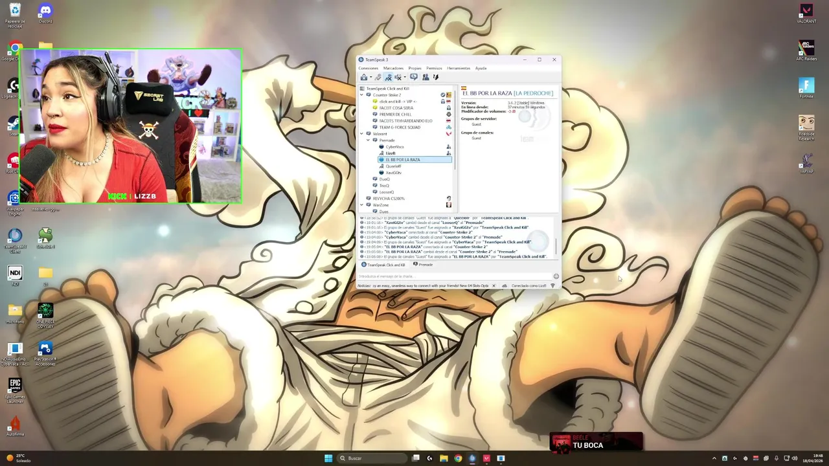Select user LizzB in Premade

tap(390, 153)
